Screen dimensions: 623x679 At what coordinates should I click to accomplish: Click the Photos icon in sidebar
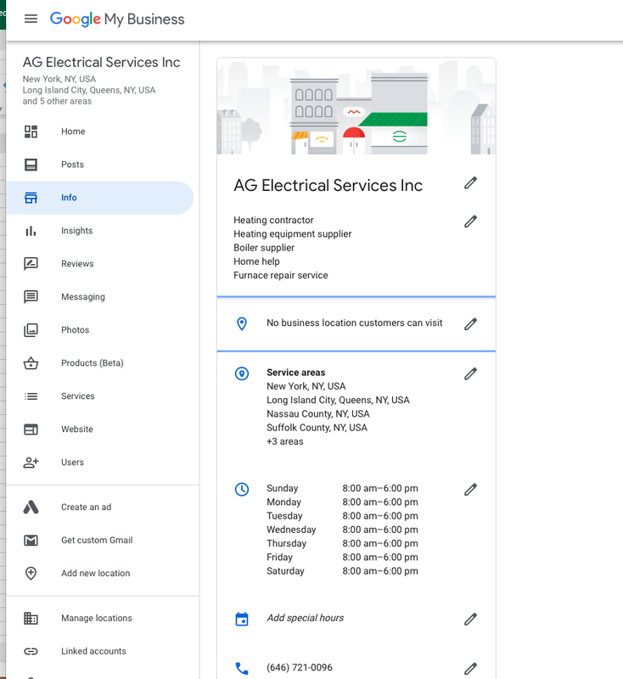[31, 330]
